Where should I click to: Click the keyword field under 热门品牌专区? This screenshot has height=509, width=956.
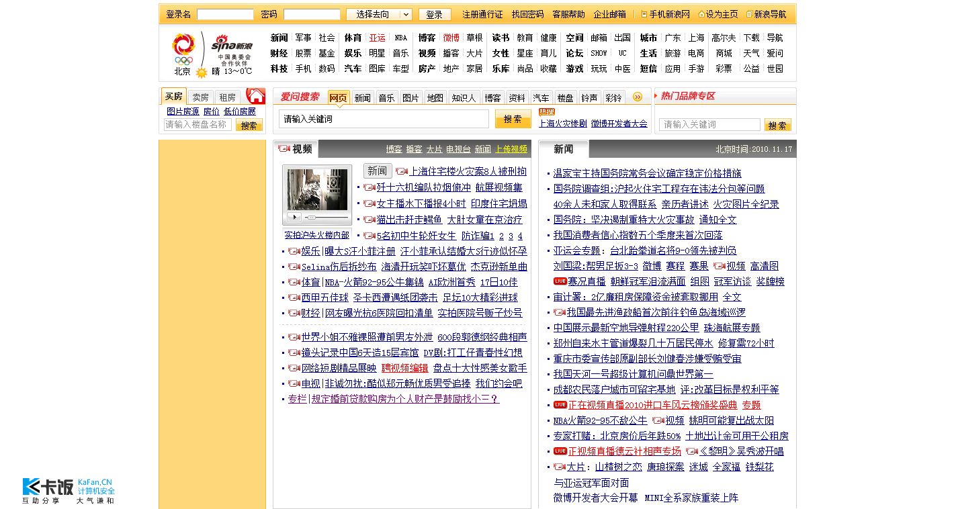(709, 125)
